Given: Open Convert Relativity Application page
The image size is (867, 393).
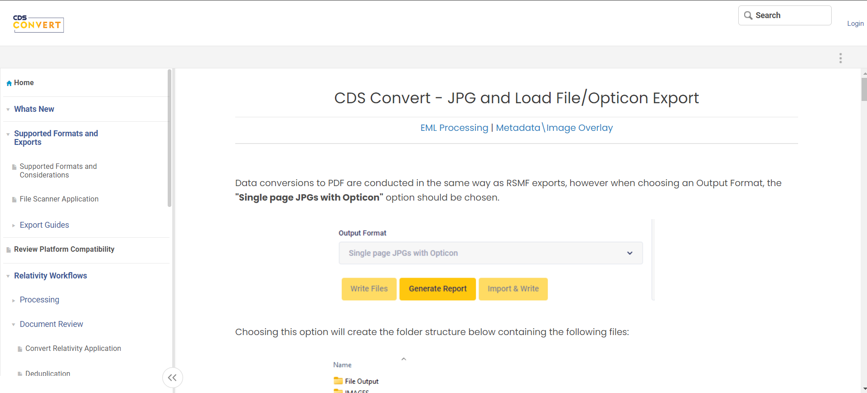Looking at the screenshot, I should (73, 349).
